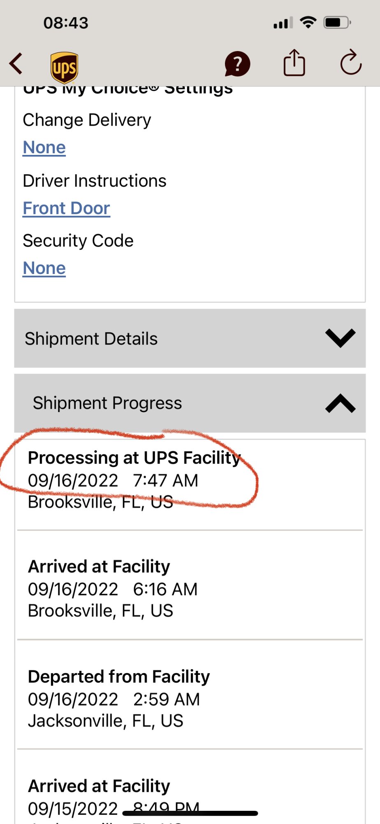380x824 pixels.
Task: Tap the battery indicator icon
Action: 337,22
